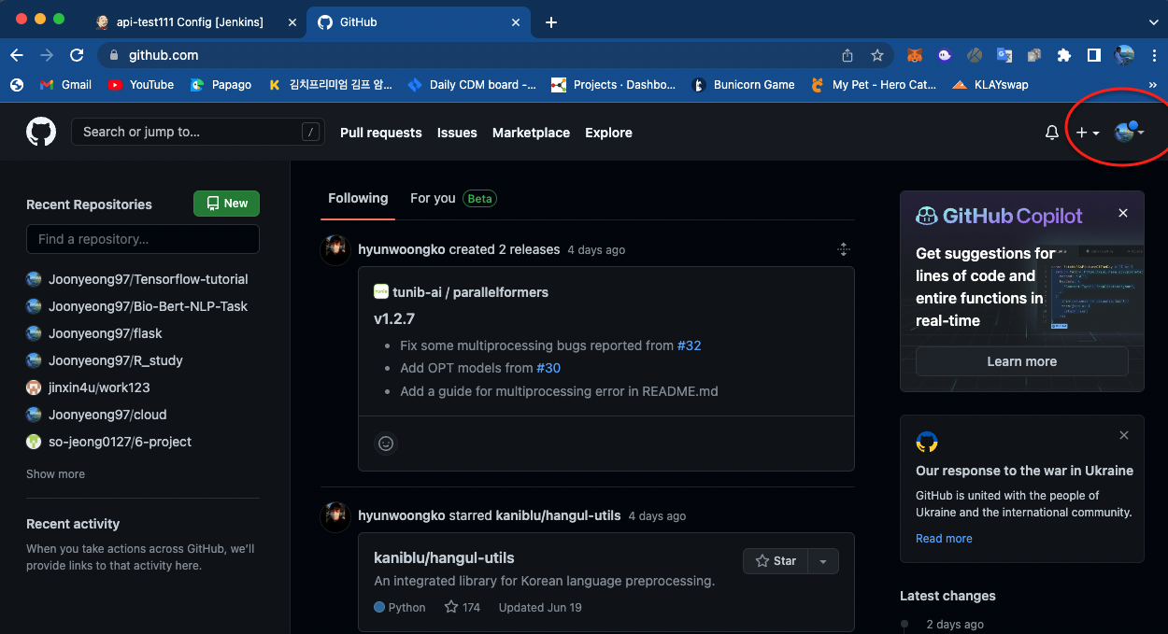
Task: Share this page icon
Action: pyautogui.click(x=848, y=55)
